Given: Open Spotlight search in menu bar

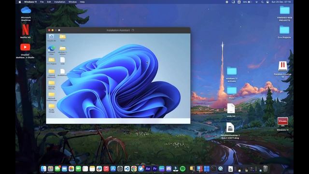Looking at the screenshot, I should 262,2.
